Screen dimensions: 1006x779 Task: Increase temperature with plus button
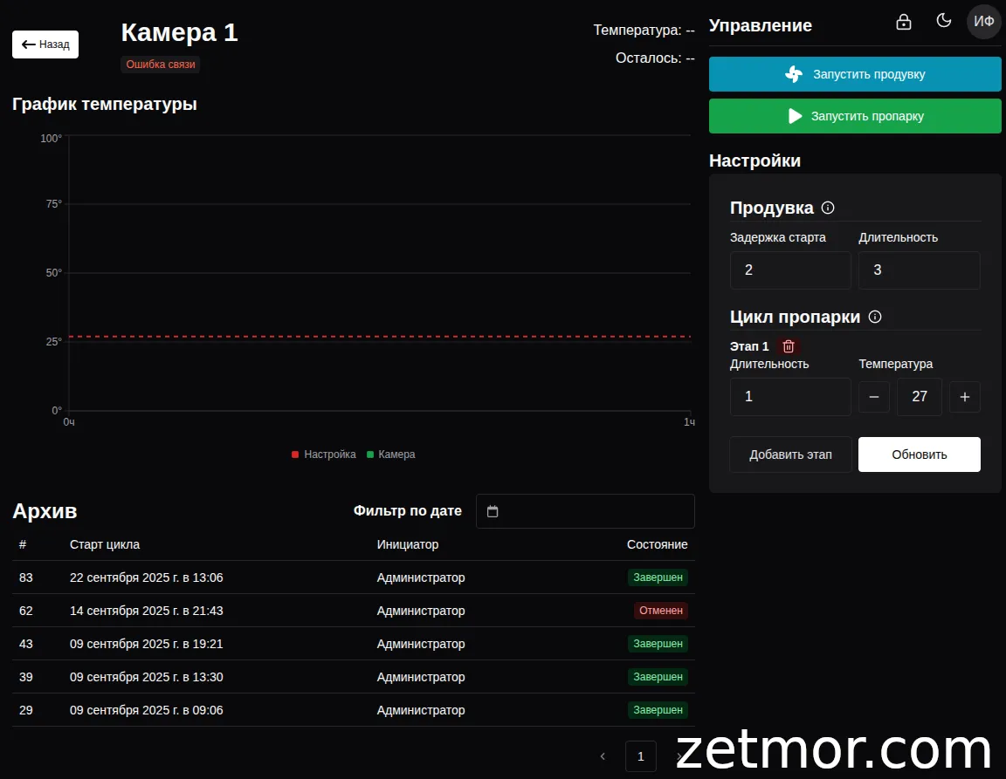tap(965, 397)
